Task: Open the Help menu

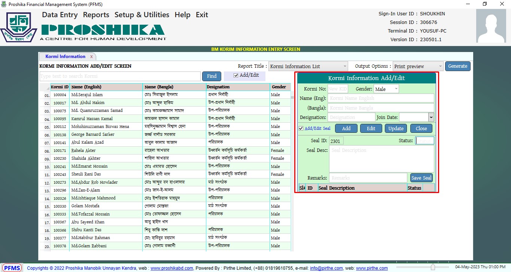Action: [183, 15]
